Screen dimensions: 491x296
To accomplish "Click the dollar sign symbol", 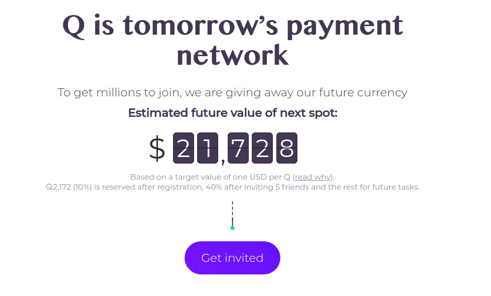I will click(157, 149).
